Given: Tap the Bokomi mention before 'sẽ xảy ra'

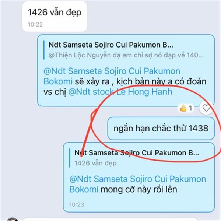Looking at the screenshot, I should click(58, 81).
